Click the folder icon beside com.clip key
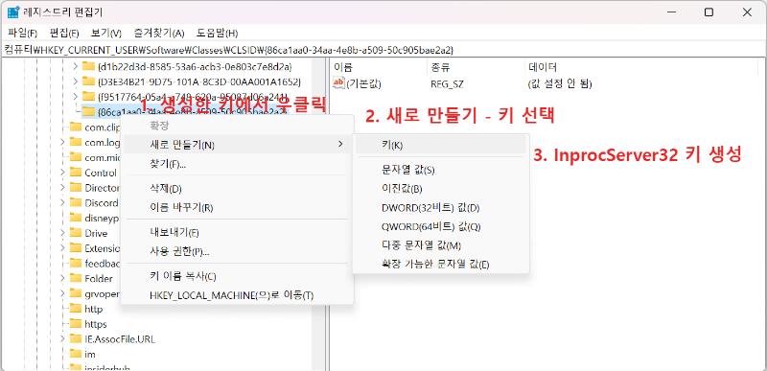This screenshot has width=767, height=371. pos(76,128)
